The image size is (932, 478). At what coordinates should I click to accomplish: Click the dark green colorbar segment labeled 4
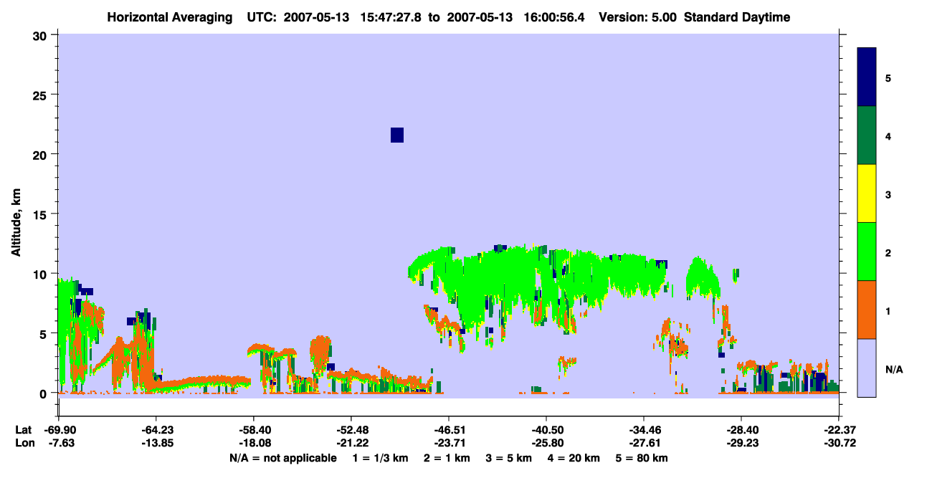(x=867, y=135)
